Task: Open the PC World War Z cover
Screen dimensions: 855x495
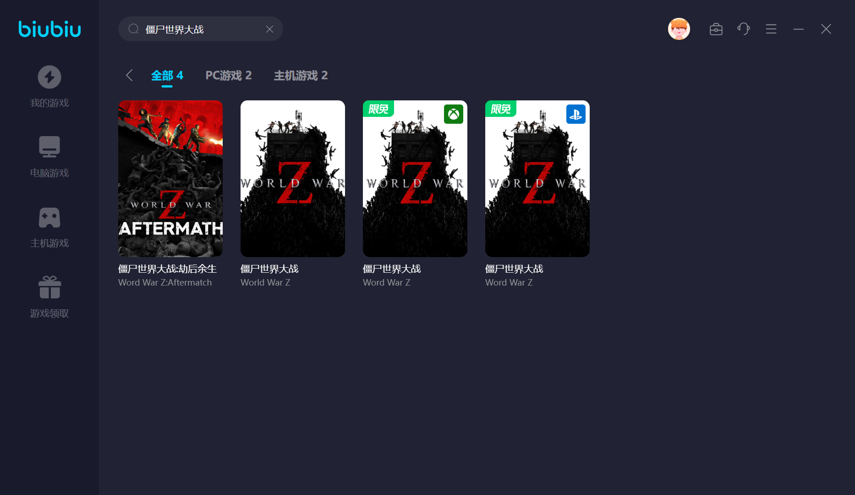Action: (x=293, y=179)
